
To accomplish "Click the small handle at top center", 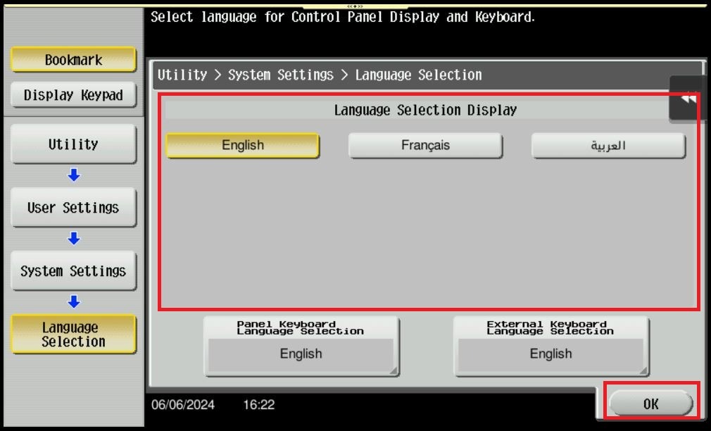I will 355,6.
